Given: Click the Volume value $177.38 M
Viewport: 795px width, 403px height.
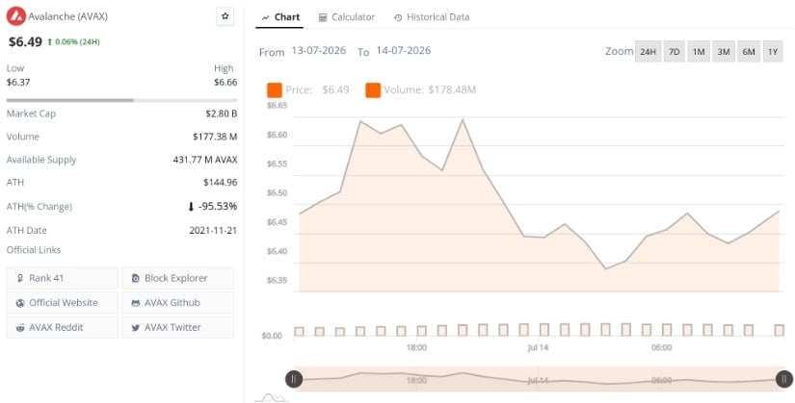Looking at the screenshot, I should pos(215,137).
